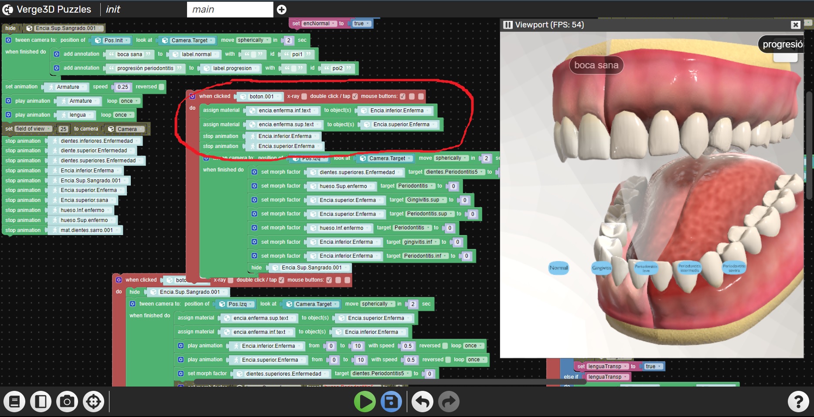Image resolution: width=814 pixels, height=417 pixels.
Task: Click the boca sana label in viewport
Action: point(596,65)
